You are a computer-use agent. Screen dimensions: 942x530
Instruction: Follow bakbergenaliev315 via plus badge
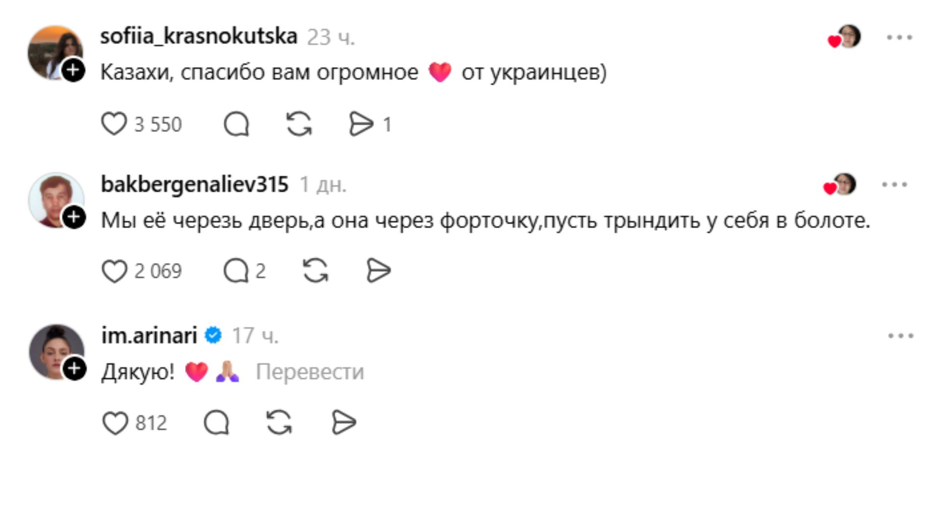click(74, 217)
